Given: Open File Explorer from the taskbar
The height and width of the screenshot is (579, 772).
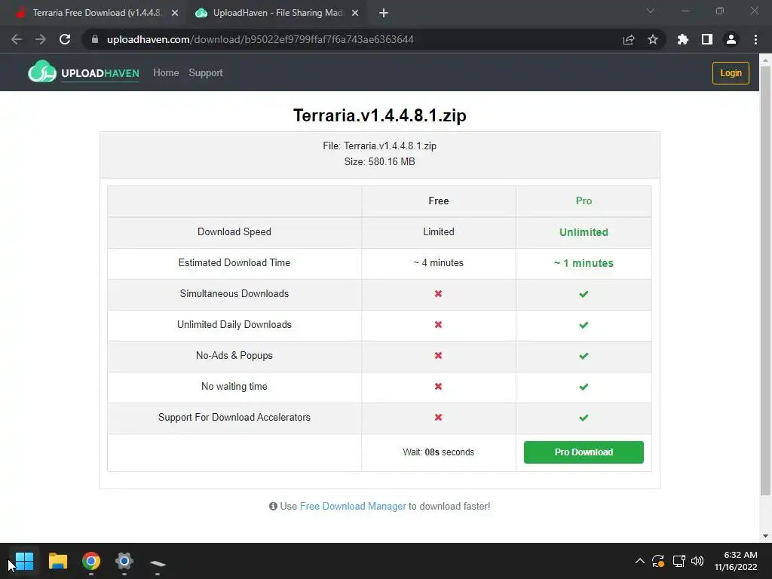Looking at the screenshot, I should pos(57,561).
